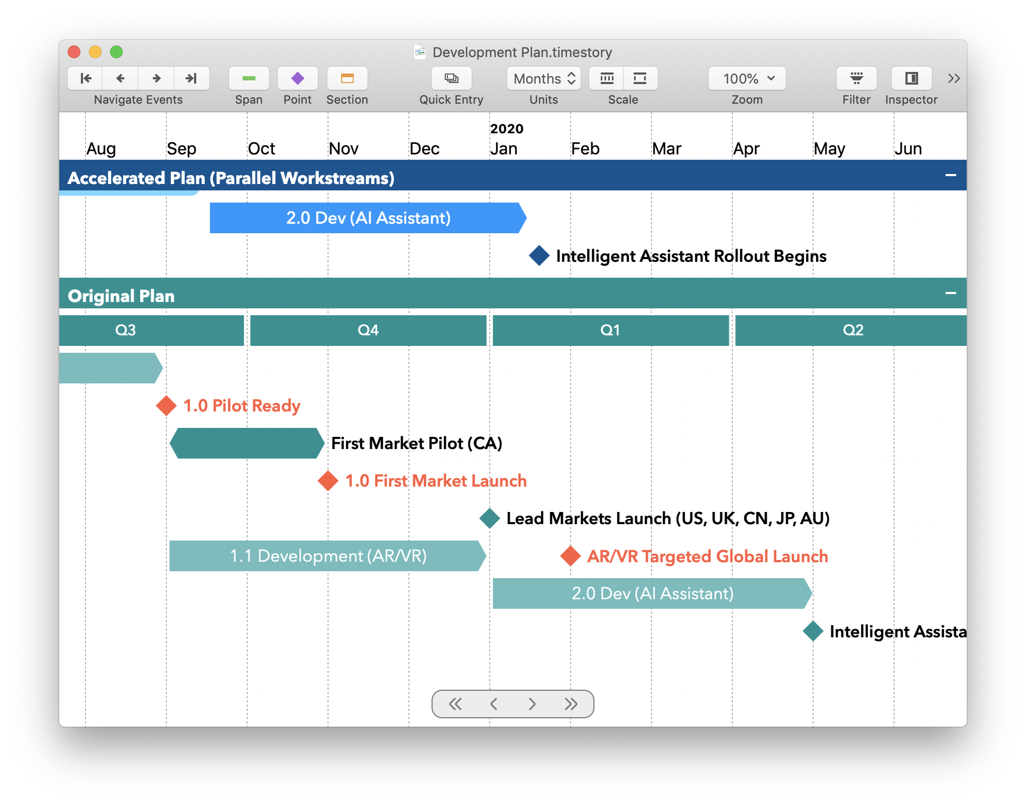This screenshot has width=1026, height=805.
Task: Jump to the first event with navigate arrows
Action: pos(85,78)
